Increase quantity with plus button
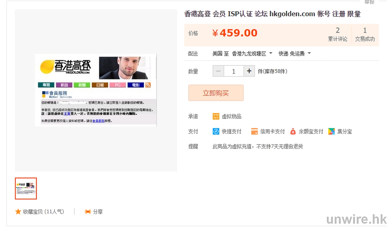Screen dimensions: 387x227 [249, 71]
